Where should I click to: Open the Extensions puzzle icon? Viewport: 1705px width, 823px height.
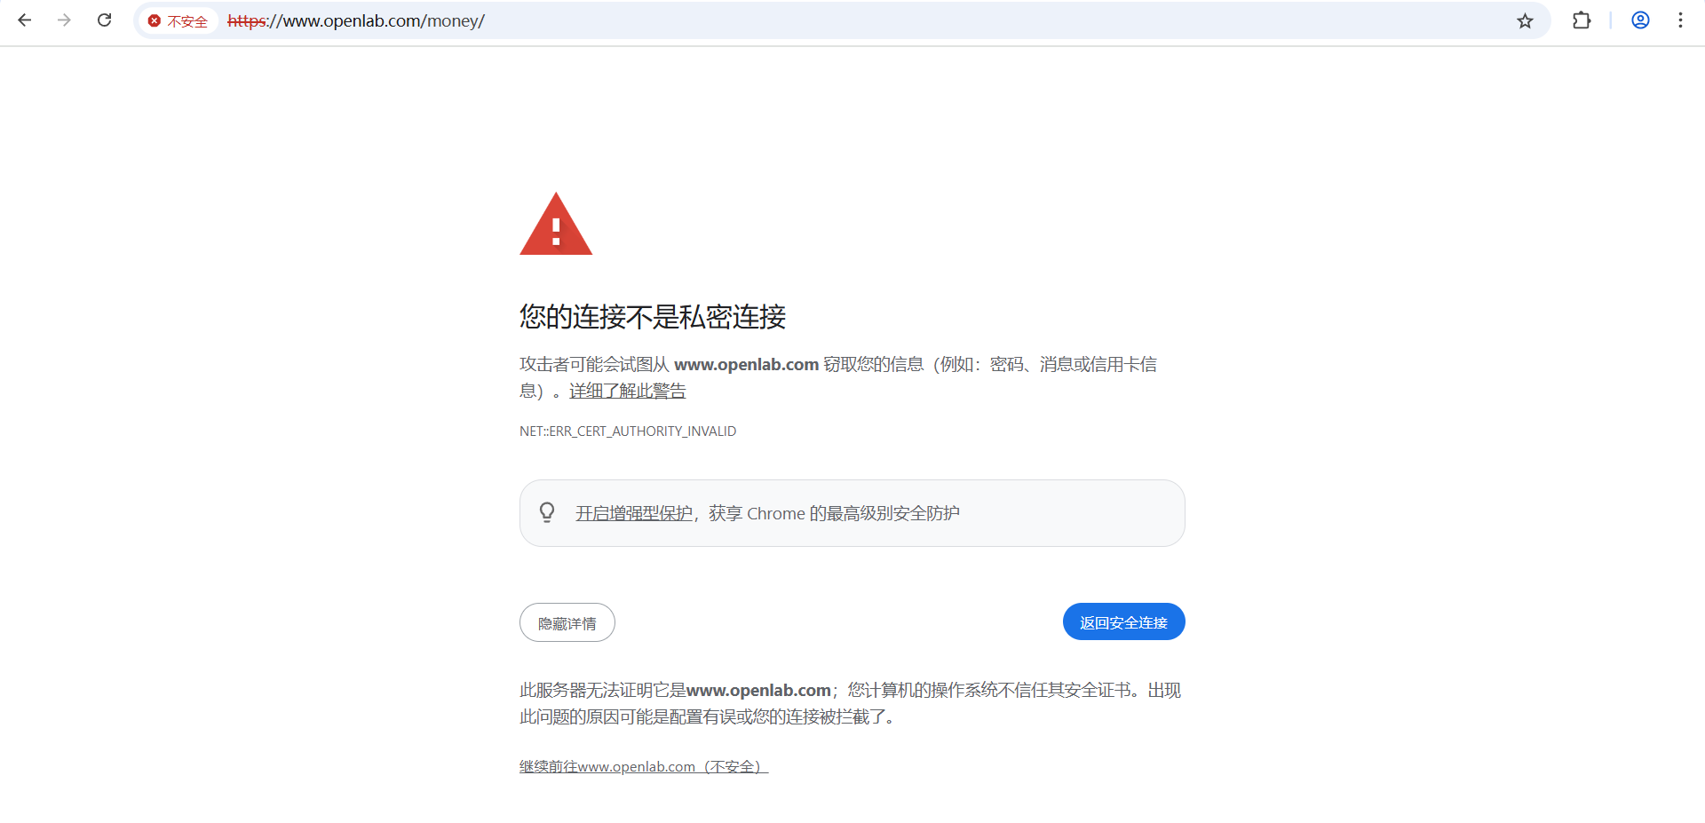(1582, 20)
